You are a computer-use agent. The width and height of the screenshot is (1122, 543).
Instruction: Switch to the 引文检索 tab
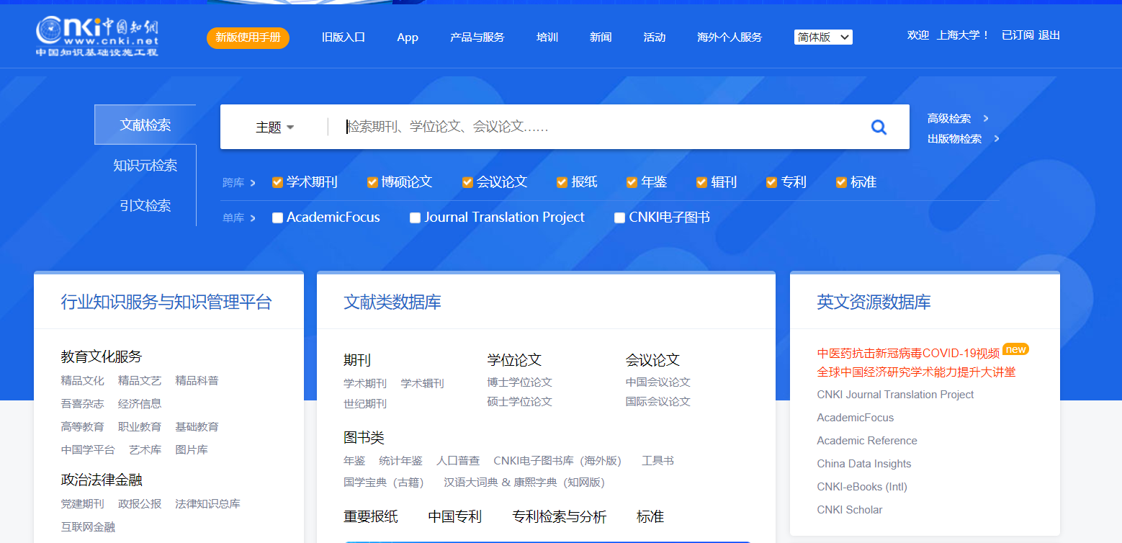(x=145, y=205)
